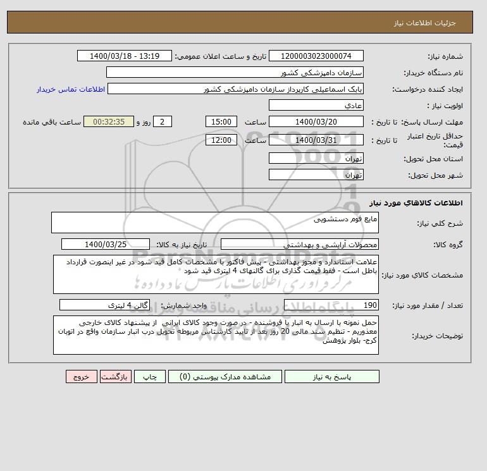
Task: Click the label گروه کالا
Action: point(448,245)
